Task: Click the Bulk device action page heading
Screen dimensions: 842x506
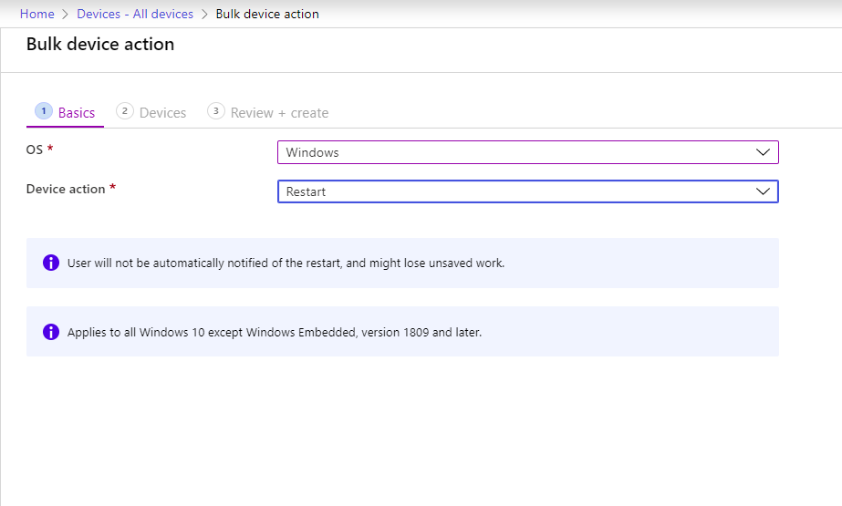Action: (100, 44)
